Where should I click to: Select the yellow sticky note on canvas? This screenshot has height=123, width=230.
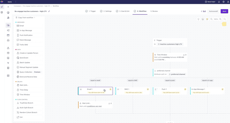click(224, 24)
